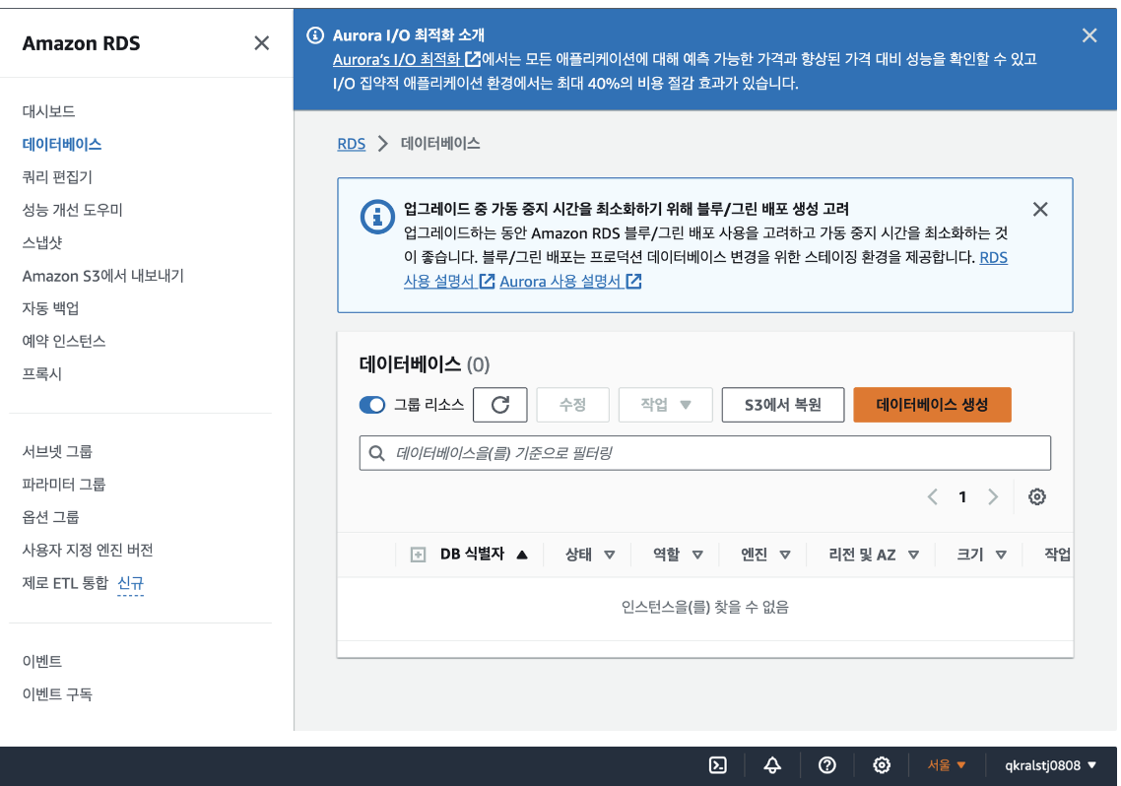Open the help question mark icon
This screenshot has height=786, width=1121.
point(827,765)
